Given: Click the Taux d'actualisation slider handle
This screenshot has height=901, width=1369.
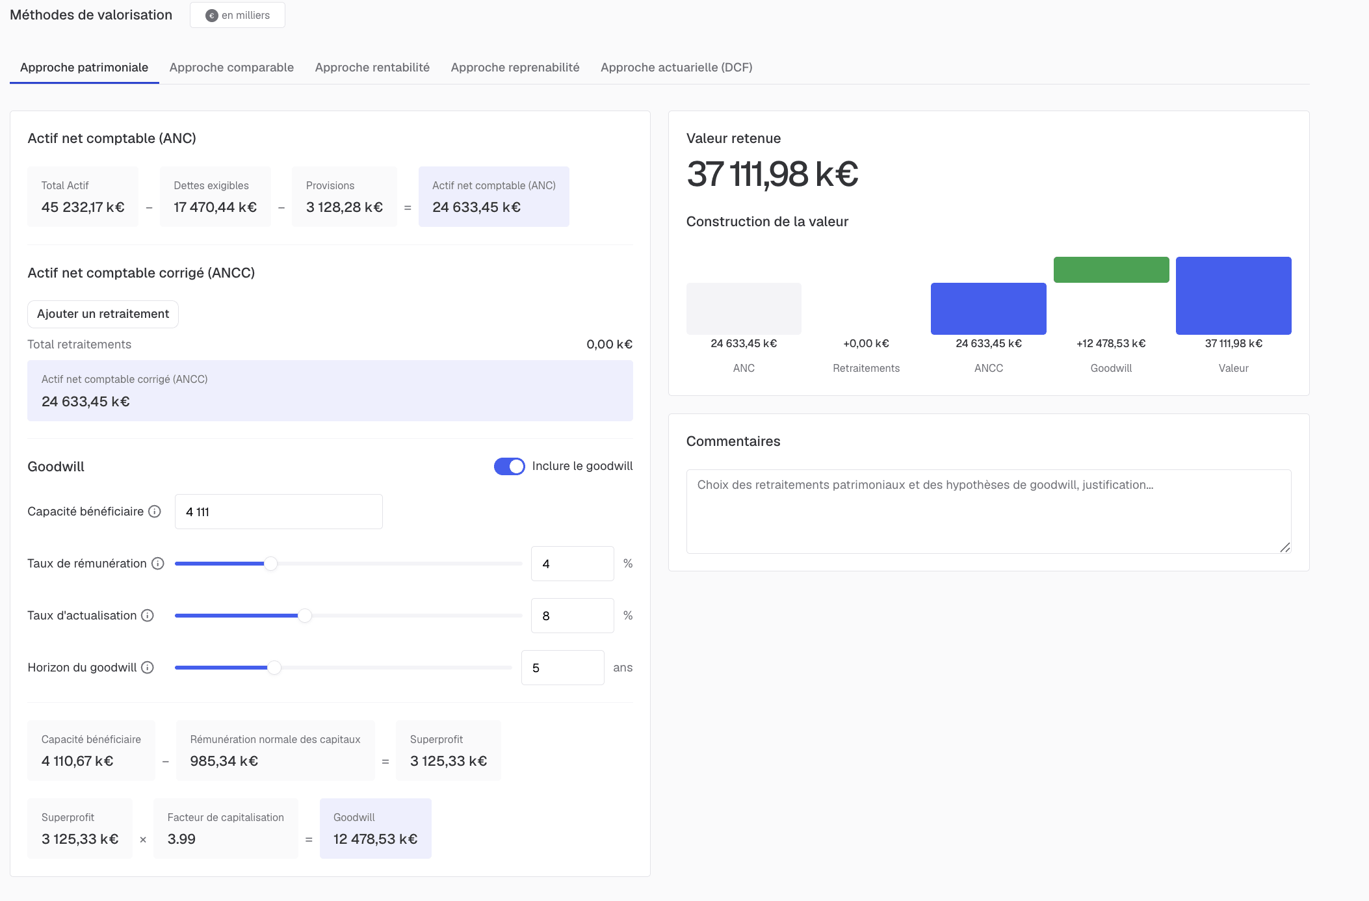Looking at the screenshot, I should 304,616.
